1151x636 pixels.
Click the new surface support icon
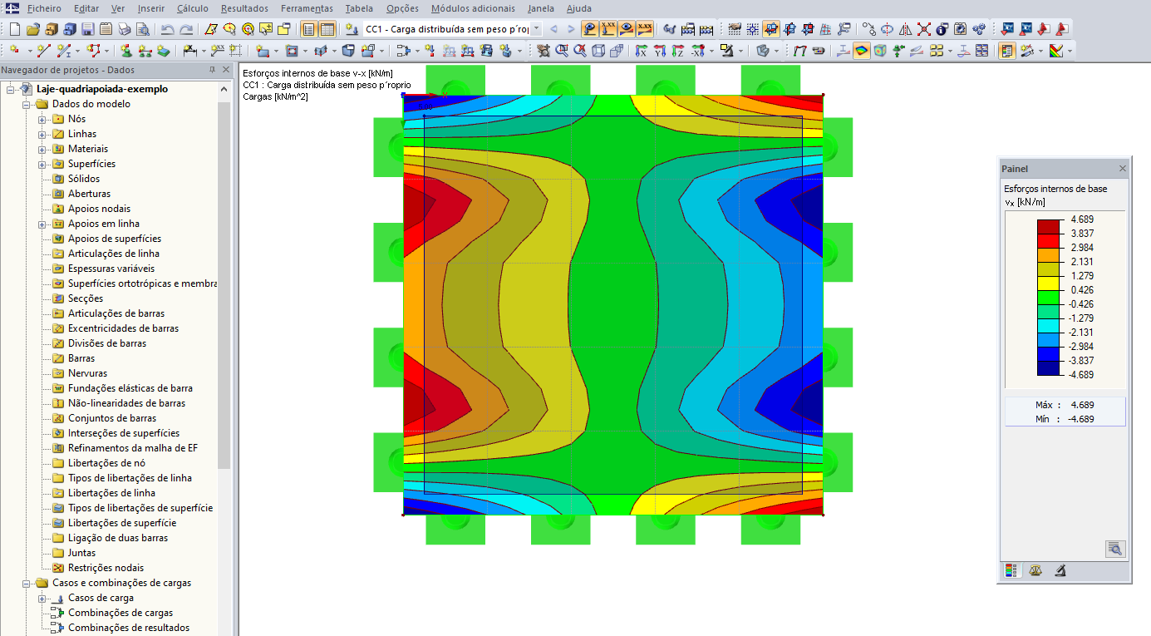click(163, 51)
